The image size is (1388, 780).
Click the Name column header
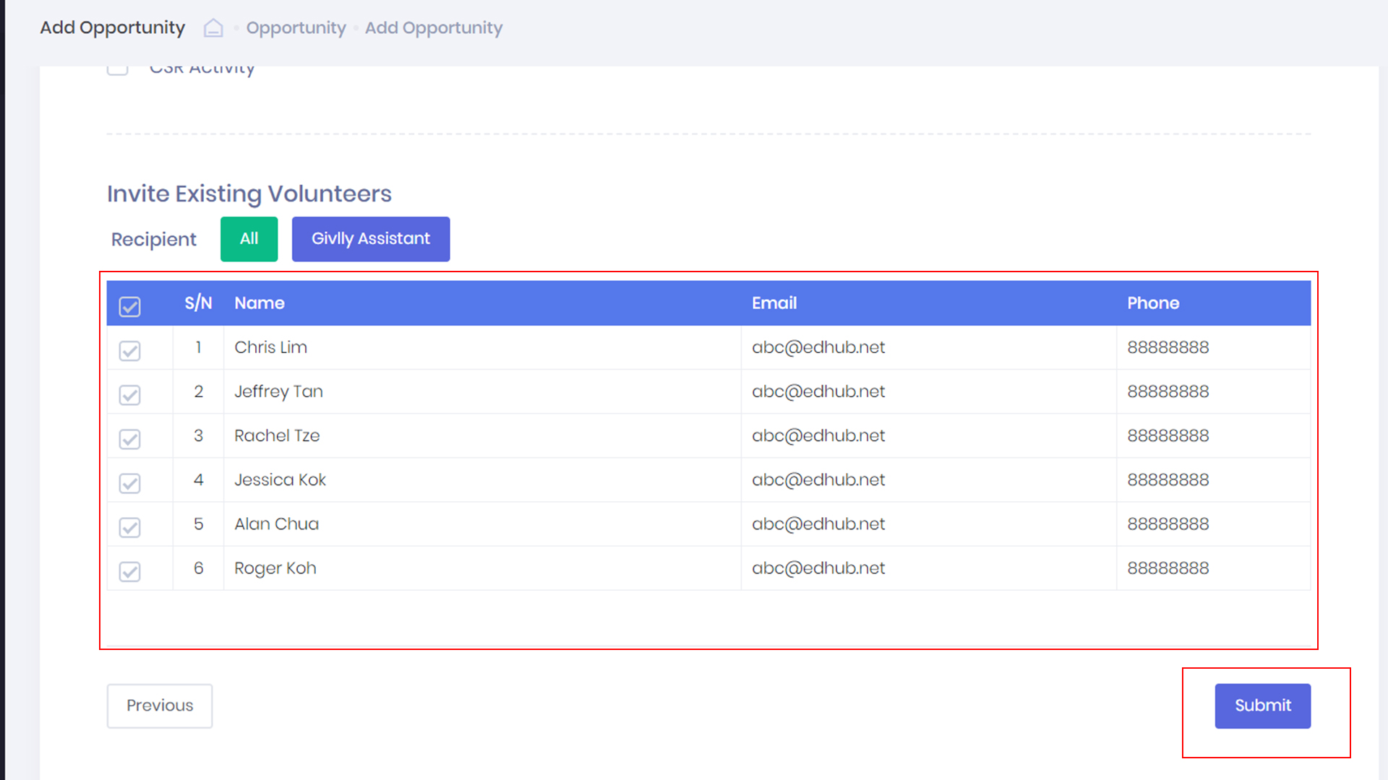coord(260,303)
